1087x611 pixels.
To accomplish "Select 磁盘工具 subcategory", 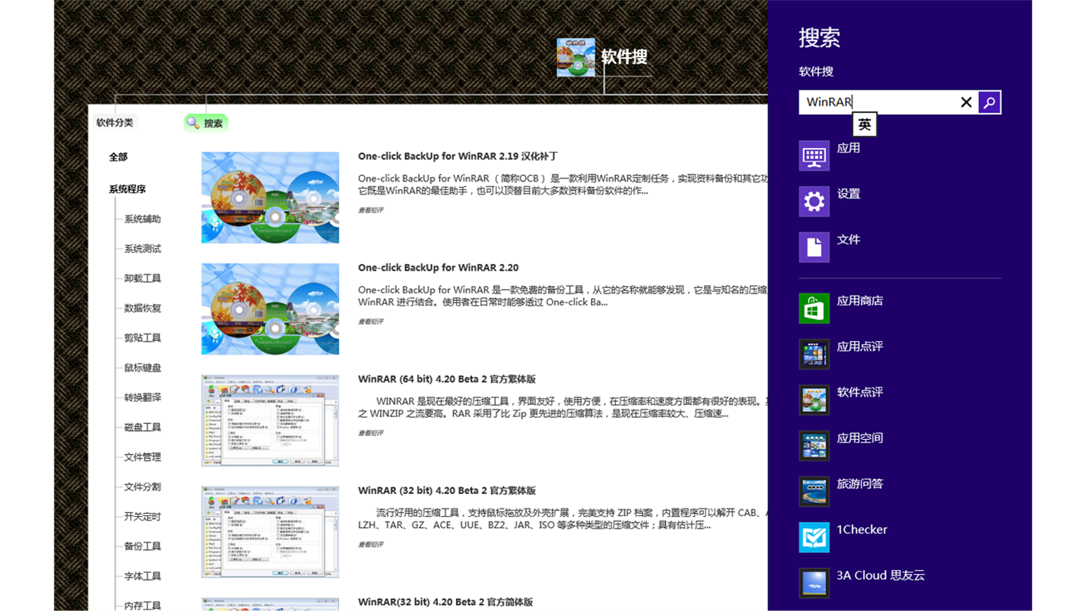I will (143, 427).
